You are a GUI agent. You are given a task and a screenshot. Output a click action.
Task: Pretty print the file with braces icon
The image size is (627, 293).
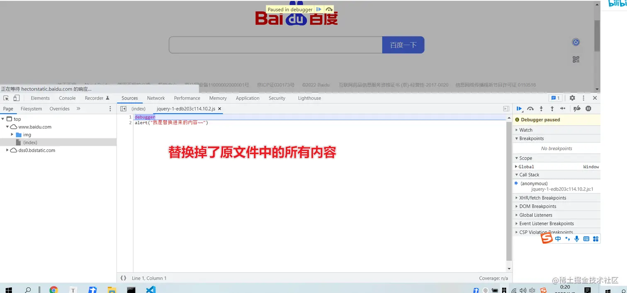[x=123, y=278]
